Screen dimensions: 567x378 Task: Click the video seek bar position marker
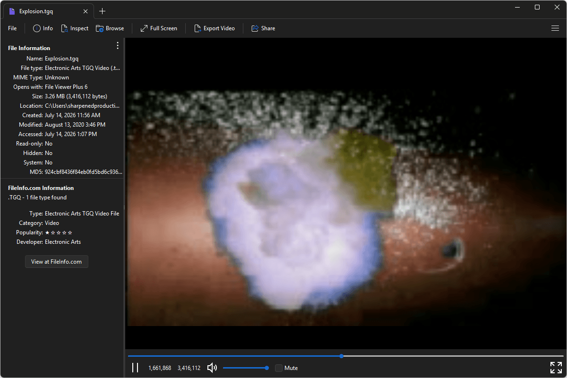click(x=341, y=356)
